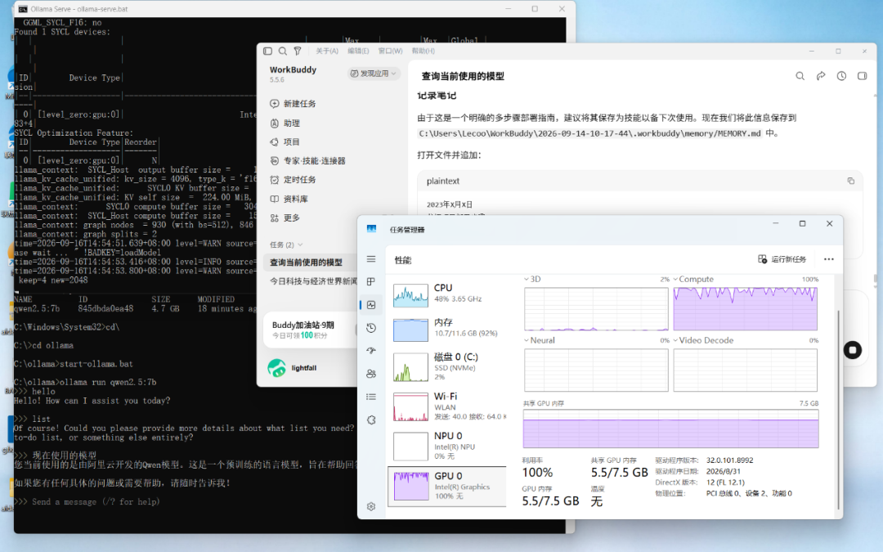Open App history icon in Task Manager
This screenshot has height=552, width=883.
[x=371, y=328]
